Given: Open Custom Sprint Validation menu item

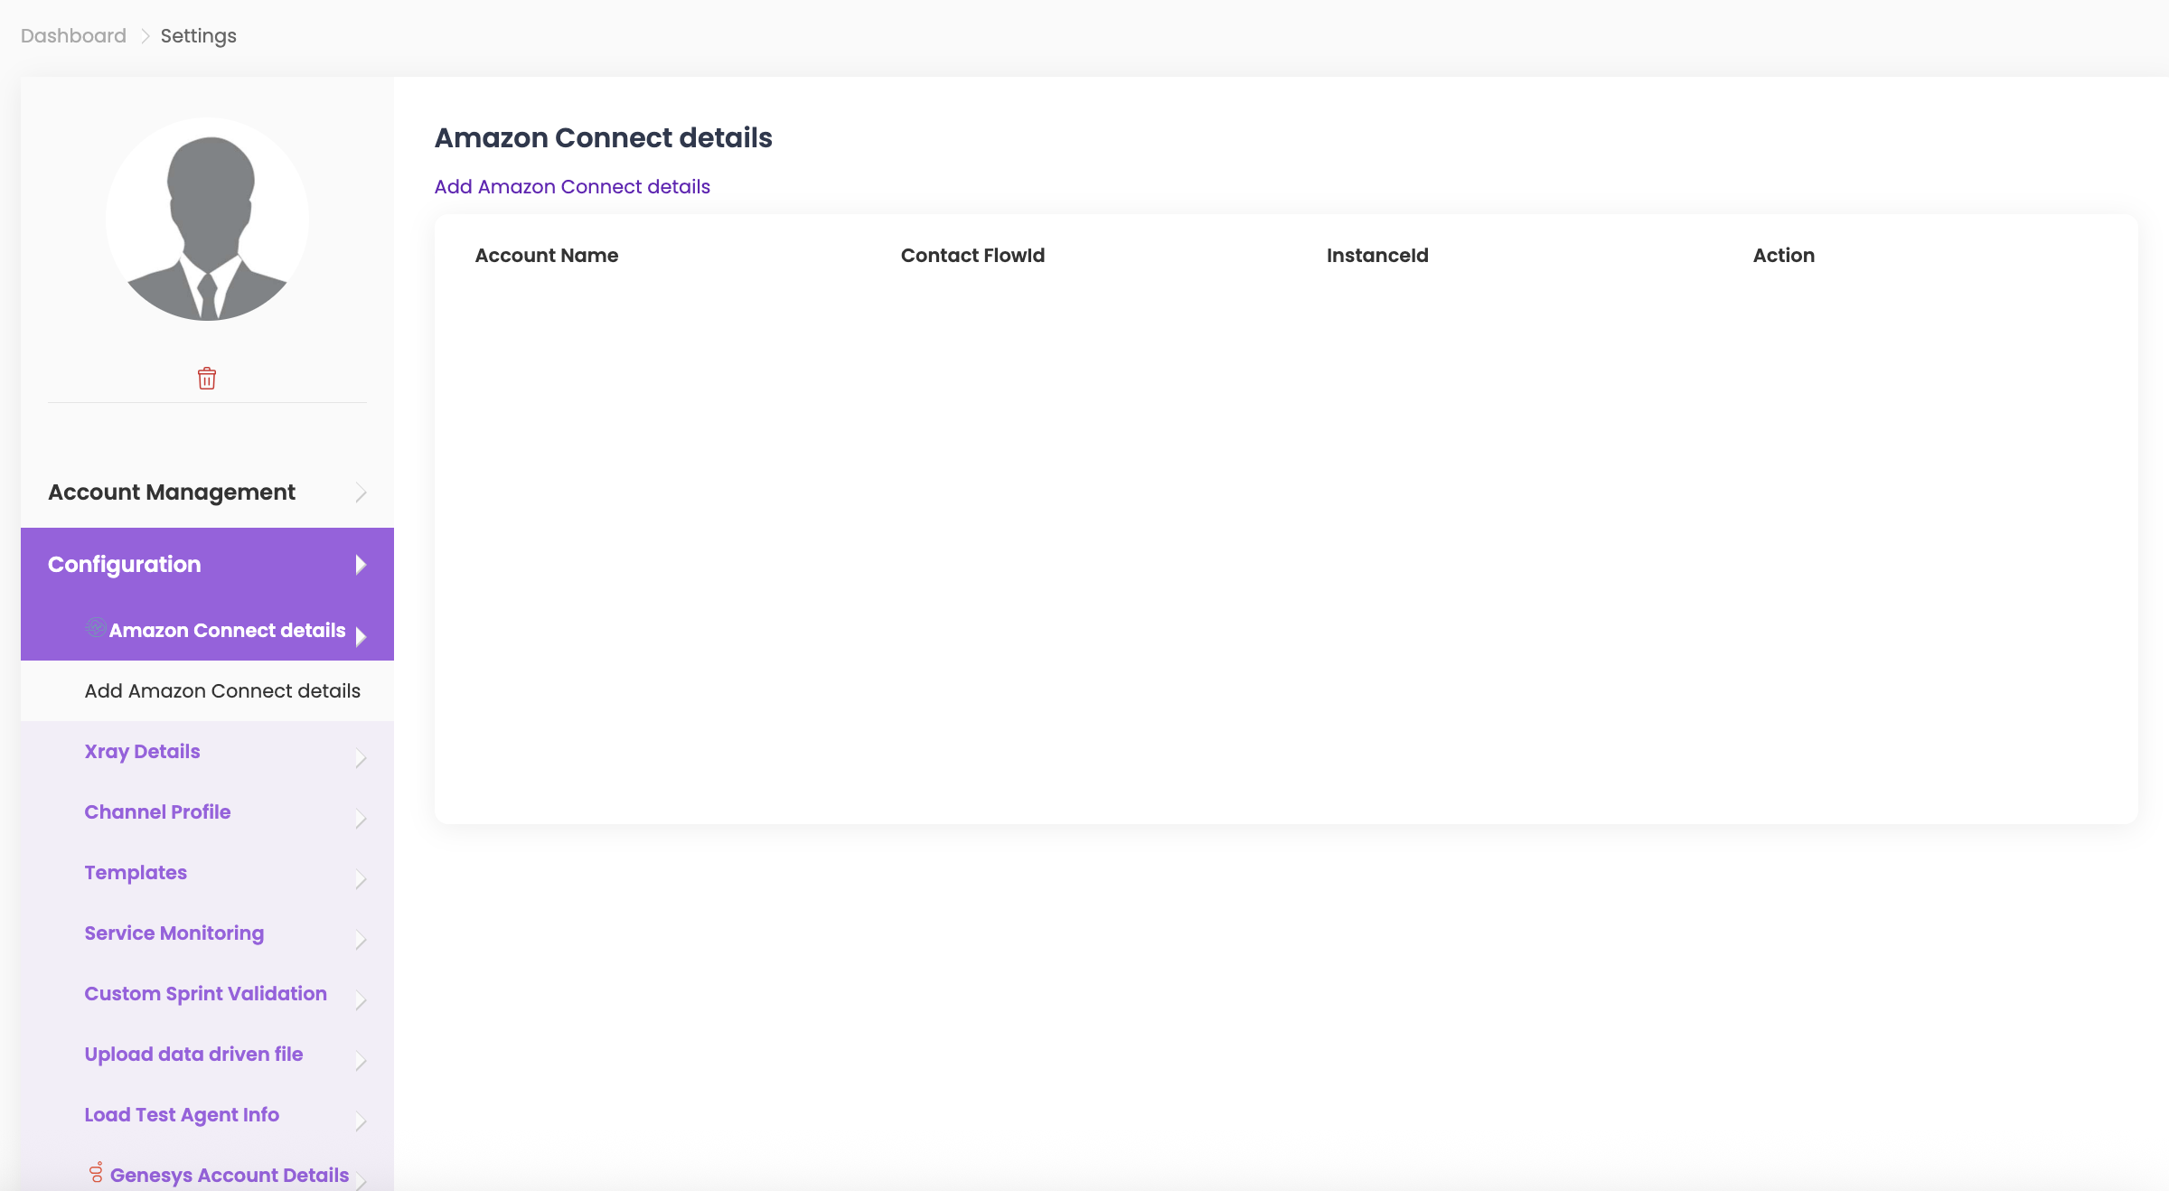Looking at the screenshot, I should click(x=205, y=994).
